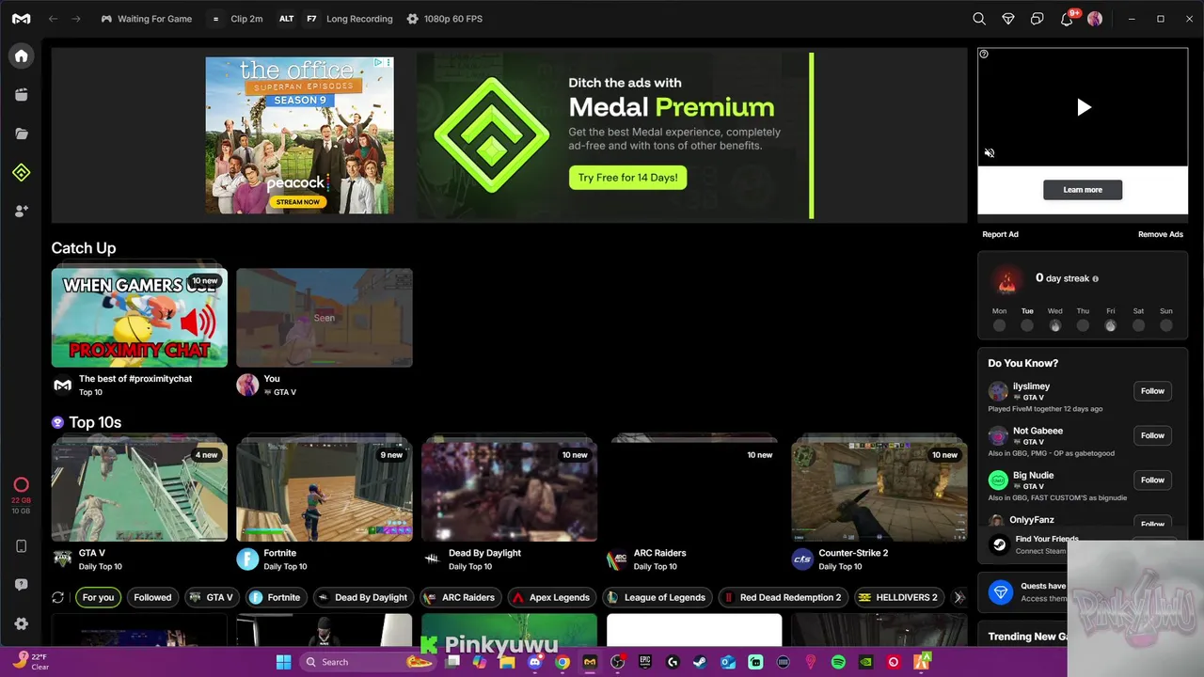Screen dimensions: 1204x677
Task: Open the Home icon in sidebar
Action: (21, 55)
